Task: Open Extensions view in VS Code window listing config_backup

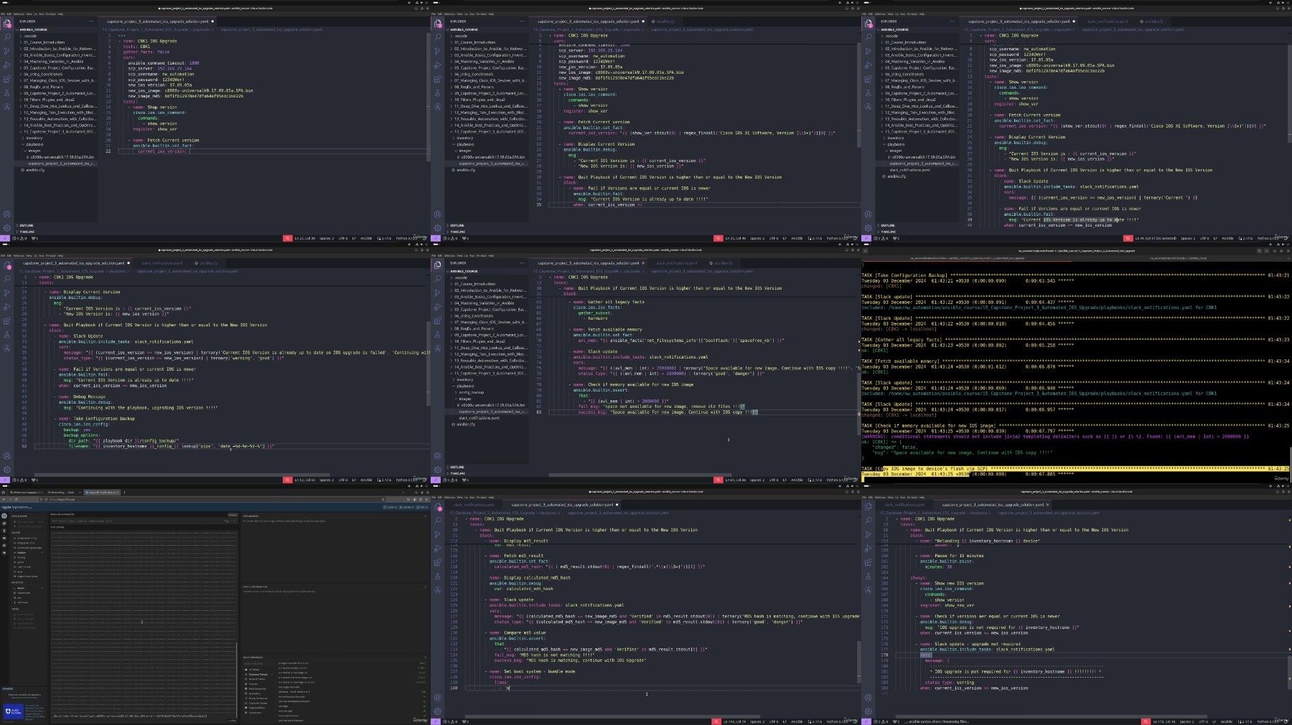Action: [x=438, y=321]
